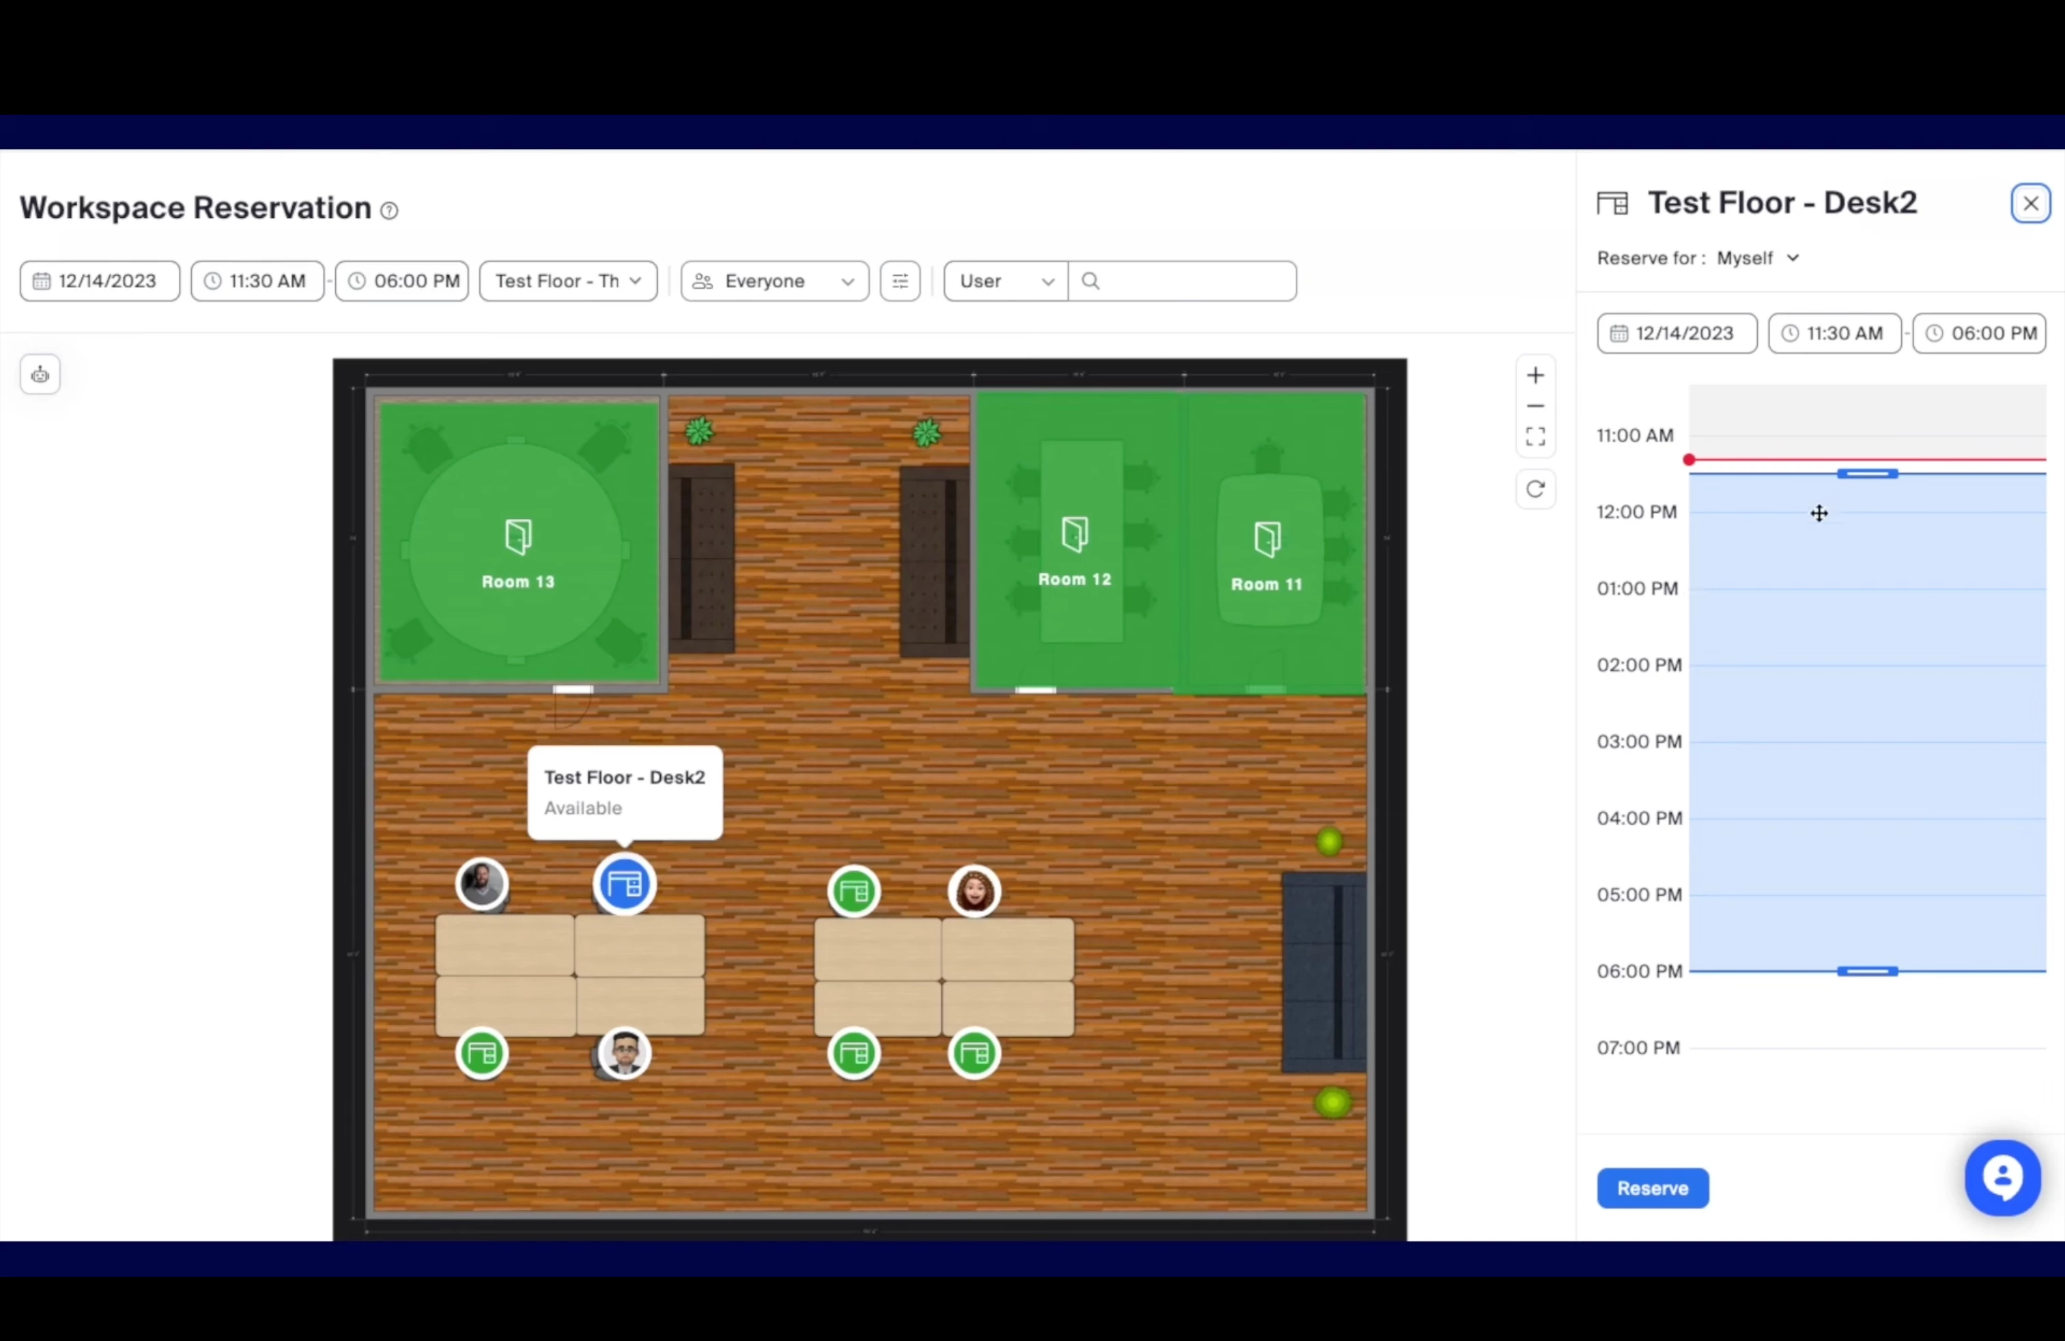Select the blue Desk2 marker on map
2065x1341 pixels.
pyautogui.click(x=624, y=885)
